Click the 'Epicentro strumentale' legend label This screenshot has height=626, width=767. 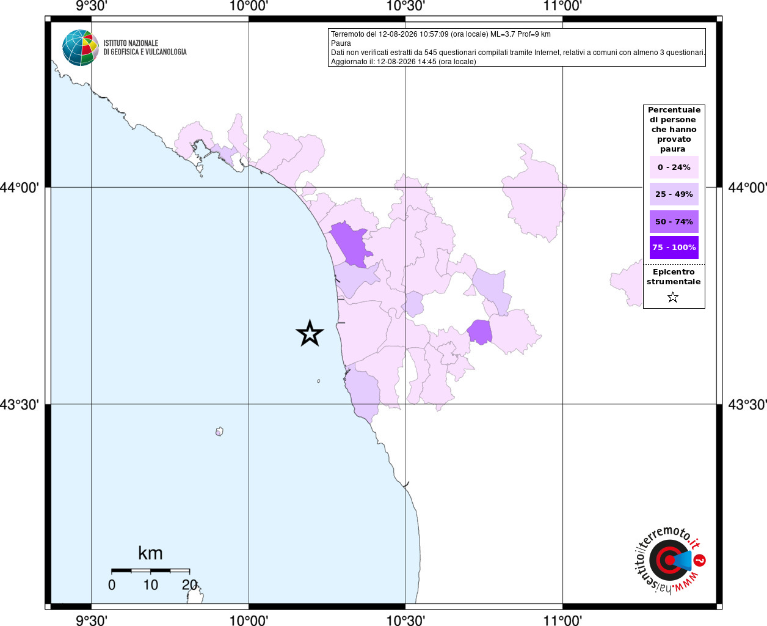(x=674, y=277)
